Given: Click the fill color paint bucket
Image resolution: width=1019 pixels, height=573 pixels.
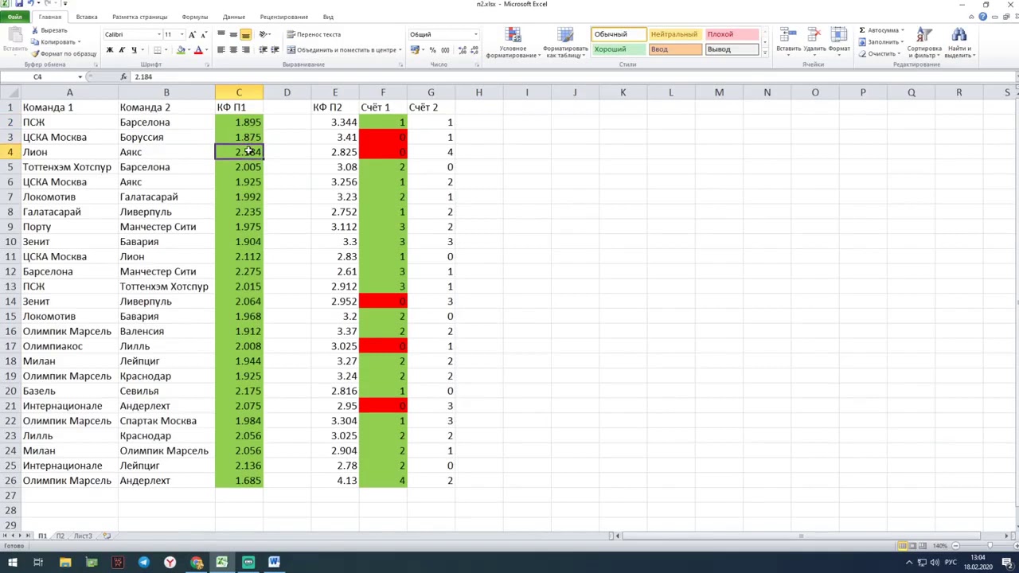Looking at the screenshot, I should coord(181,50).
